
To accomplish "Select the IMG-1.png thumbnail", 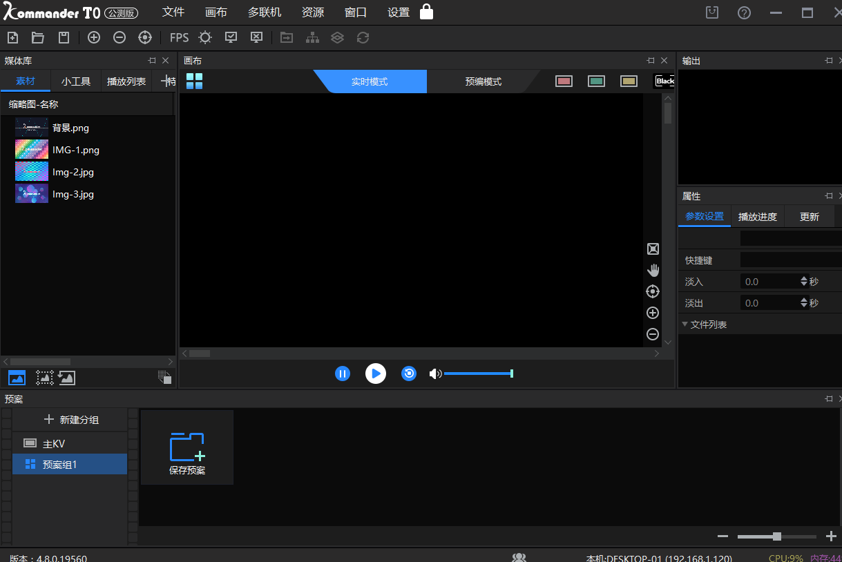I will [x=32, y=150].
